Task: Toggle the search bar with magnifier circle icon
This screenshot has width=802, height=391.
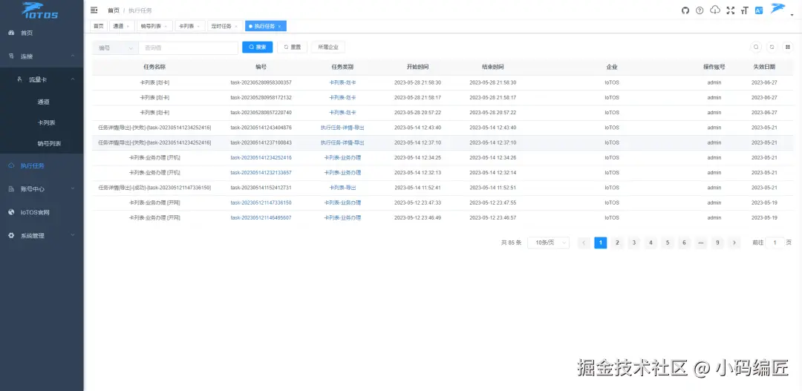Action: [x=756, y=47]
